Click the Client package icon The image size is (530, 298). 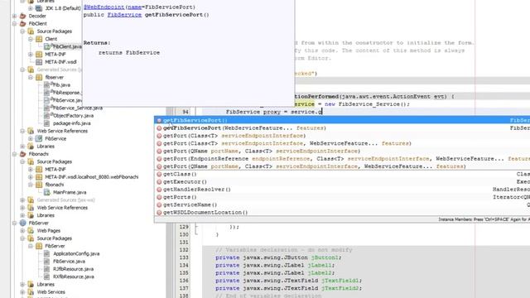[39, 39]
